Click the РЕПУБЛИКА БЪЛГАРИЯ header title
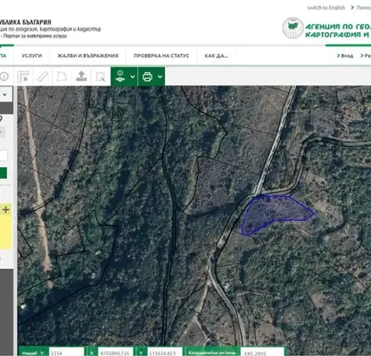The height and width of the screenshot is (356, 371). (x=26, y=22)
